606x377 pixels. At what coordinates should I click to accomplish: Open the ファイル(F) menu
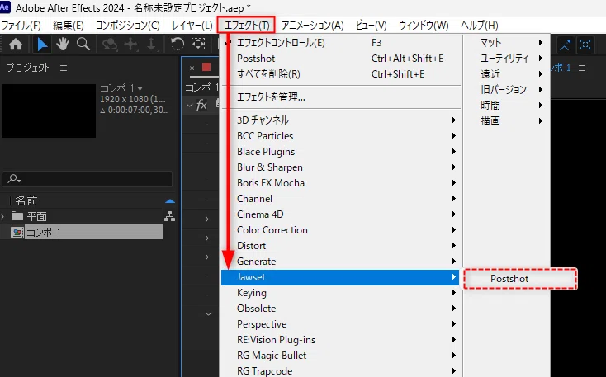21,26
